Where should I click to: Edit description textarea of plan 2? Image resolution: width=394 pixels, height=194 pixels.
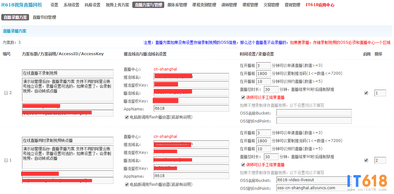click(68, 89)
